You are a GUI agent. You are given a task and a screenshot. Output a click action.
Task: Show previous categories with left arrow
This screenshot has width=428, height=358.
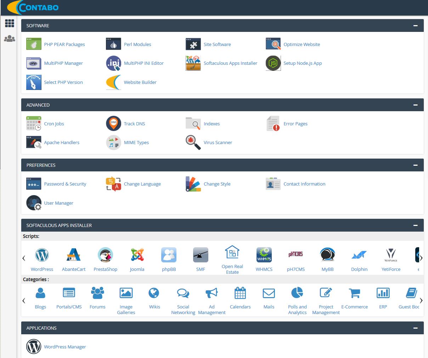(24, 301)
